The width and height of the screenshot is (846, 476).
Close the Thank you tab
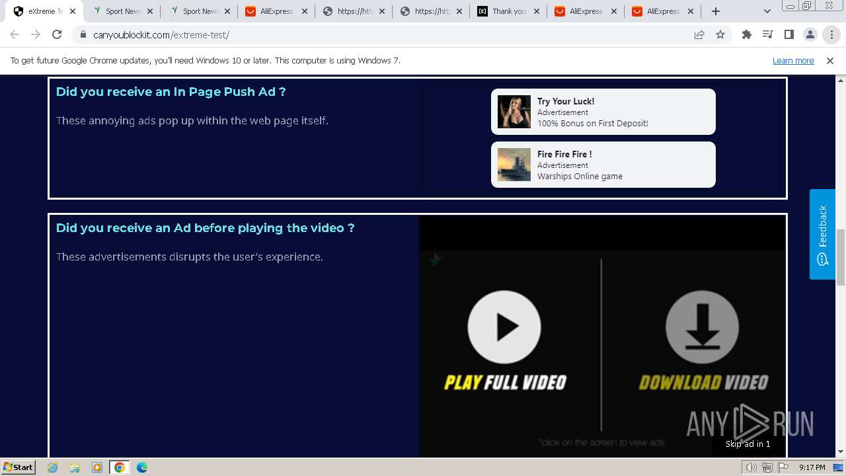tap(537, 11)
